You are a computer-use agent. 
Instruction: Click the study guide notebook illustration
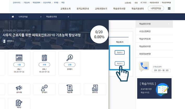(x=163, y=89)
